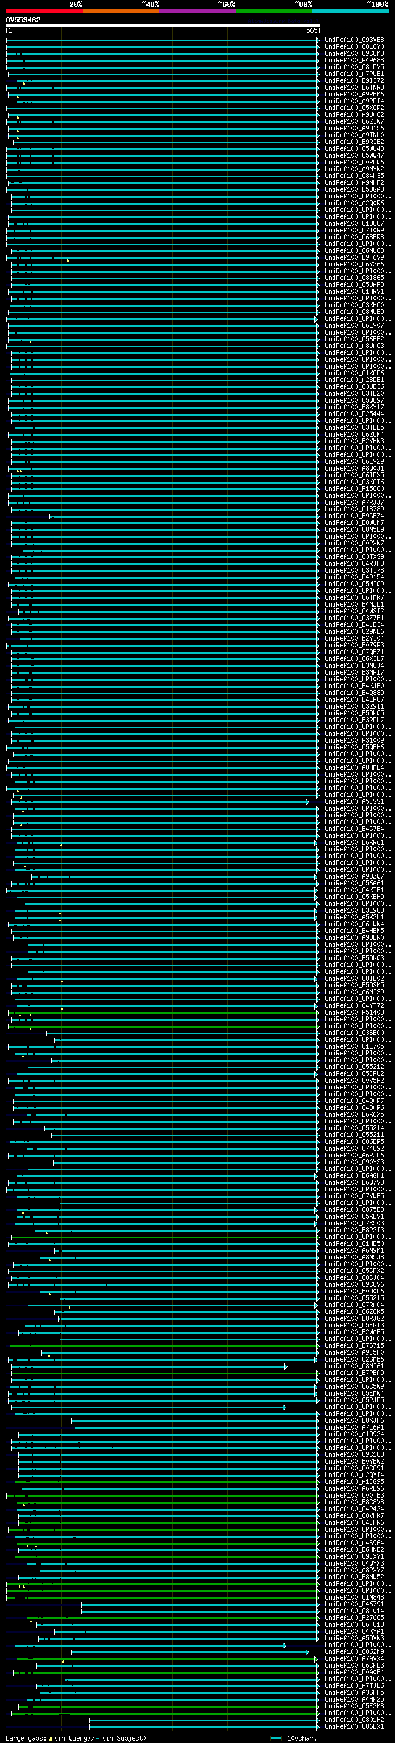The width and height of the screenshot is (395, 1743).
Task: Select hit label UniRef100_B9F6V9
Action: [x=354, y=258]
